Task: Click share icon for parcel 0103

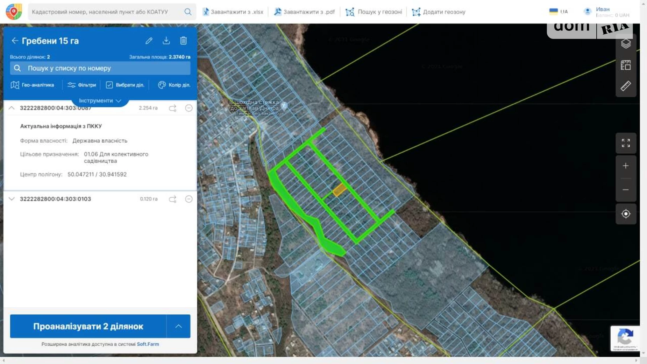Action: (x=172, y=199)
